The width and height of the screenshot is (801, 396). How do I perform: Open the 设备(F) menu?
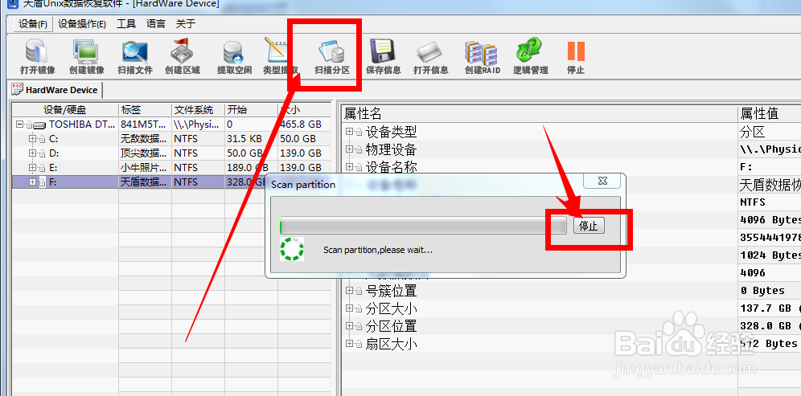point(33,24)
